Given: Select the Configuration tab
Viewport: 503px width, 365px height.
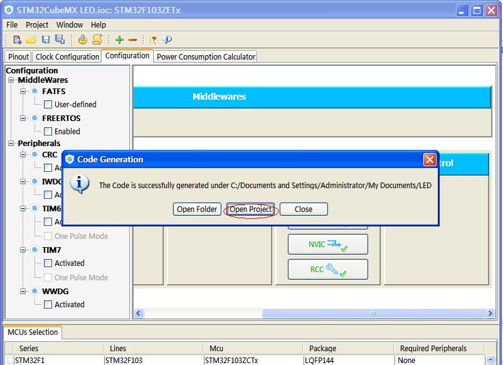Looking at the screenshot, I should (x=127, y=56).
